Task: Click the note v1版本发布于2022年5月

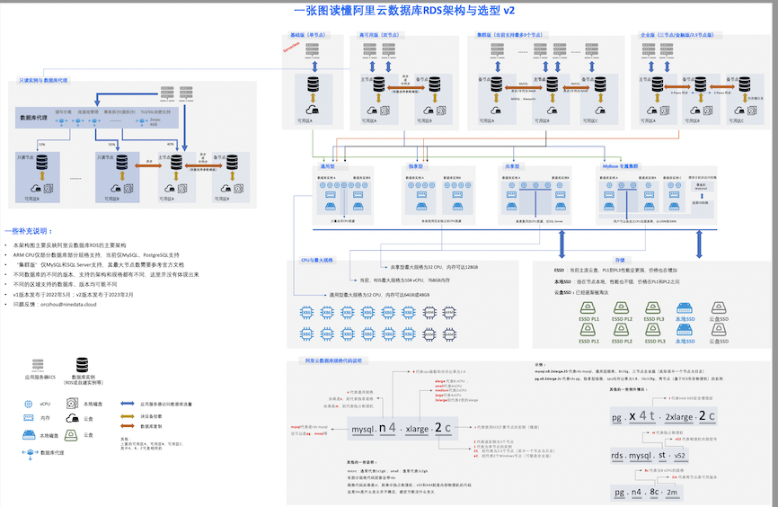Action: [73, 295]
